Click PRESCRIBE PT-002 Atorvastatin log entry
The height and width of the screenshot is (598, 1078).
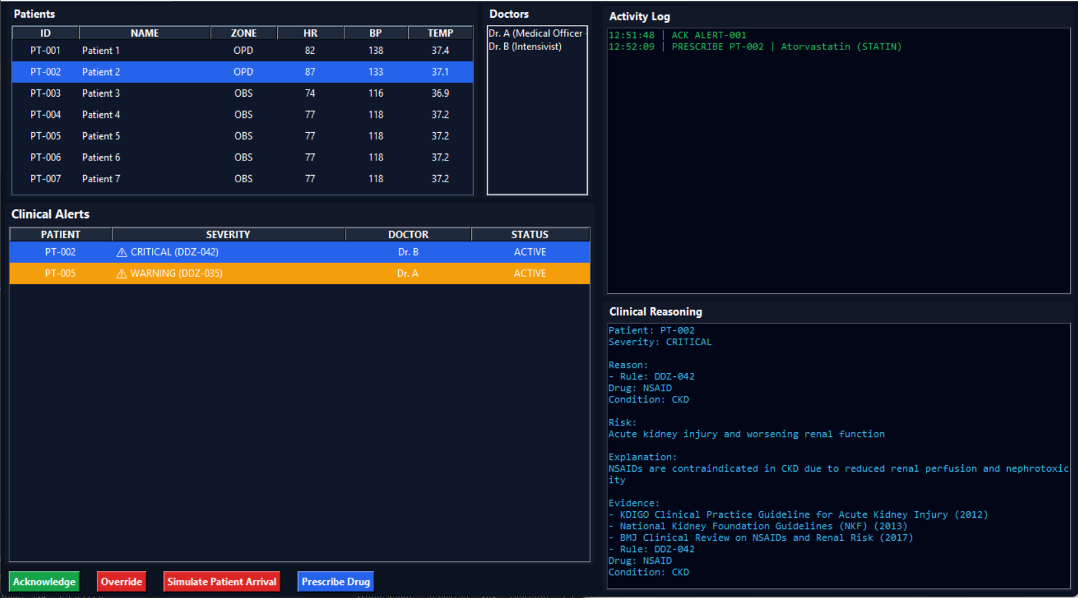pos(755,47)
